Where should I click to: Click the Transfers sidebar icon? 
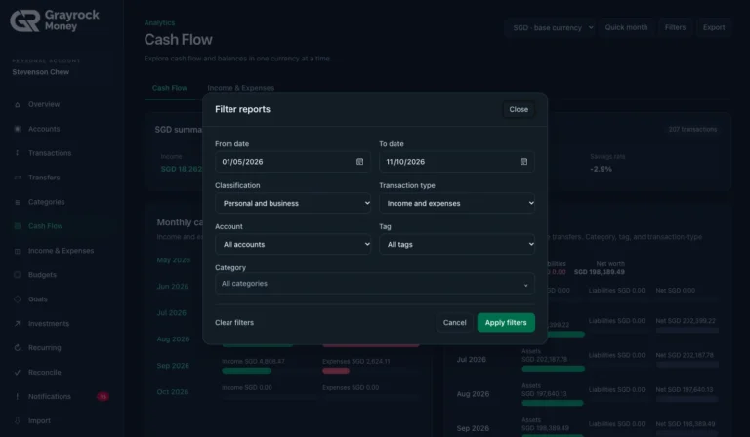(18, 178)
